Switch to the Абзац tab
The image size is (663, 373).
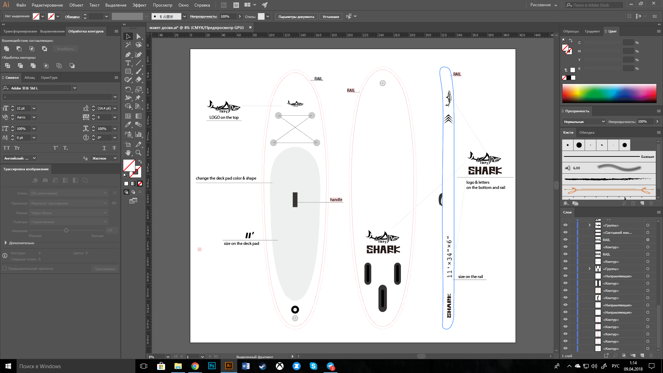point(30,78)
